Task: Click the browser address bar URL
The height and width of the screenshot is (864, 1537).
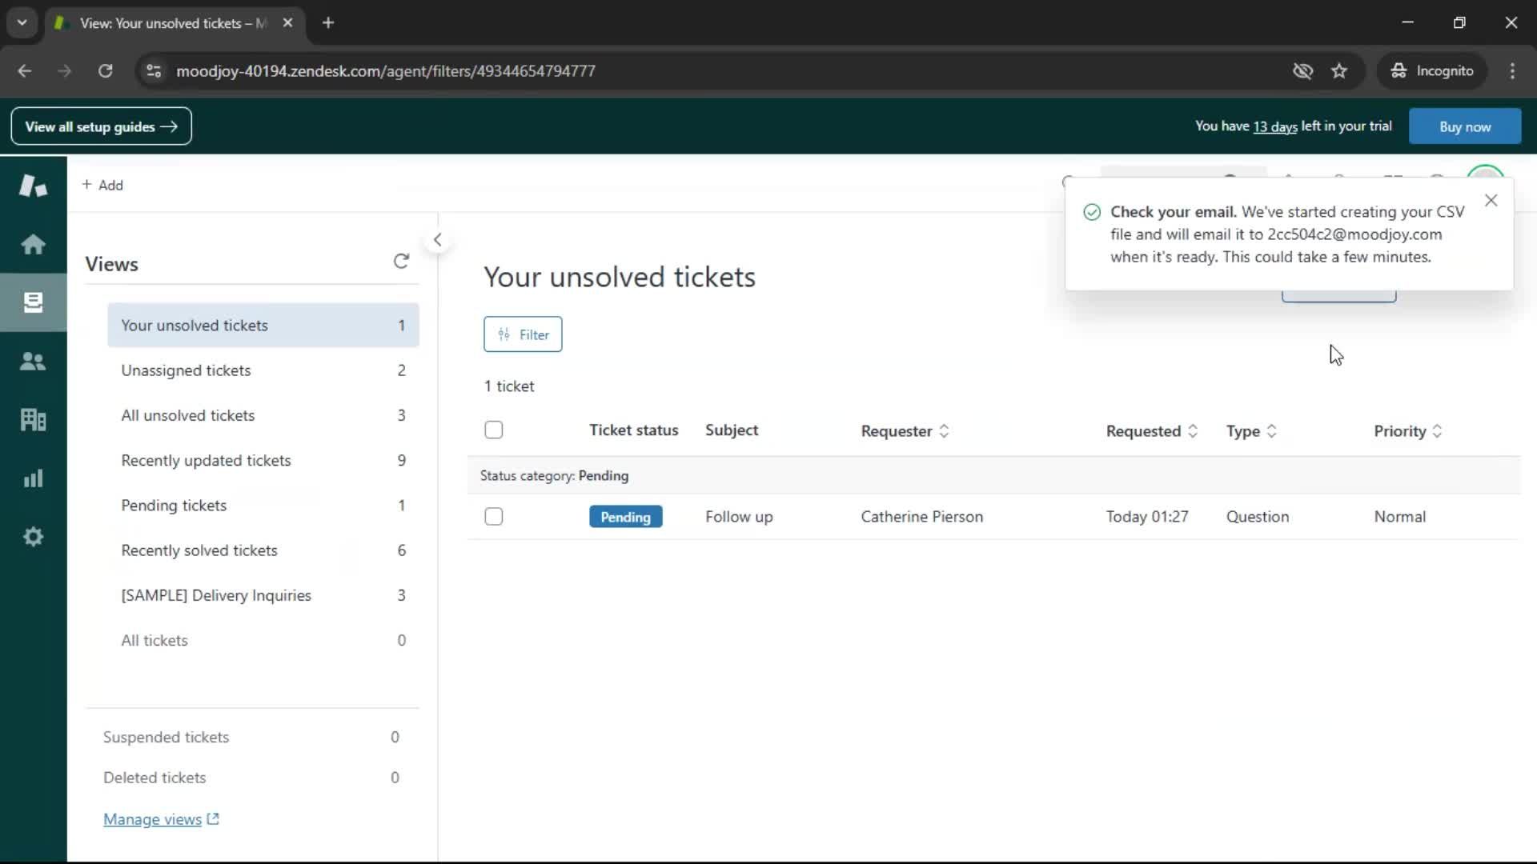Action: 386,70
